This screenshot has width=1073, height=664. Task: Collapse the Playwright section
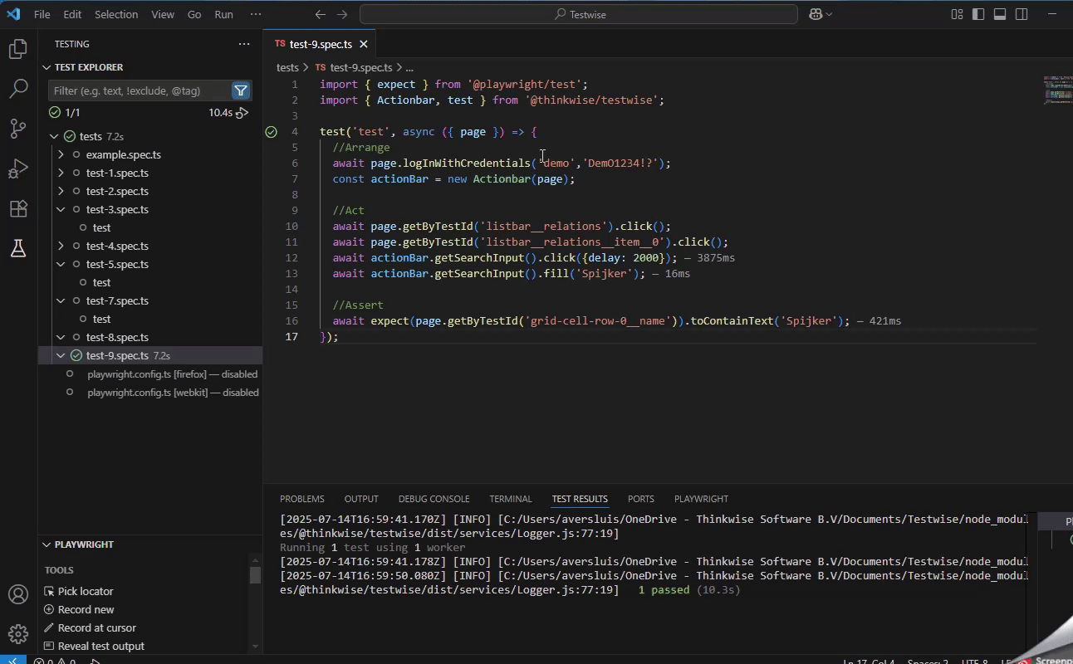tap(47, 544)
